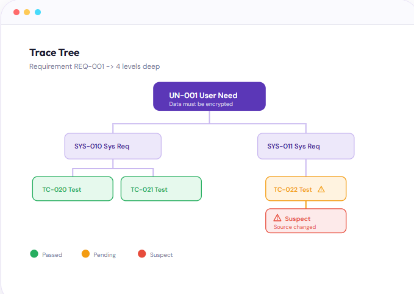Click the red close window dot
414x294 pixels.
click(x=16, y=12)
